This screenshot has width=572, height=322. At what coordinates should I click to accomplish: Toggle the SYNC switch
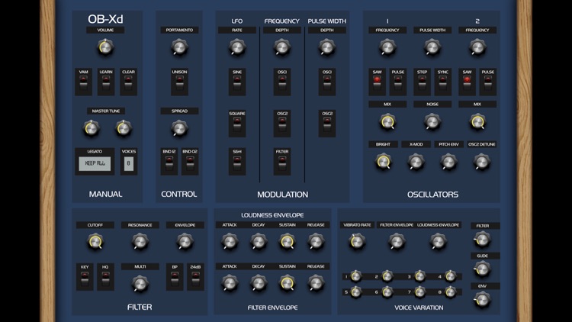tap(443, 83)
